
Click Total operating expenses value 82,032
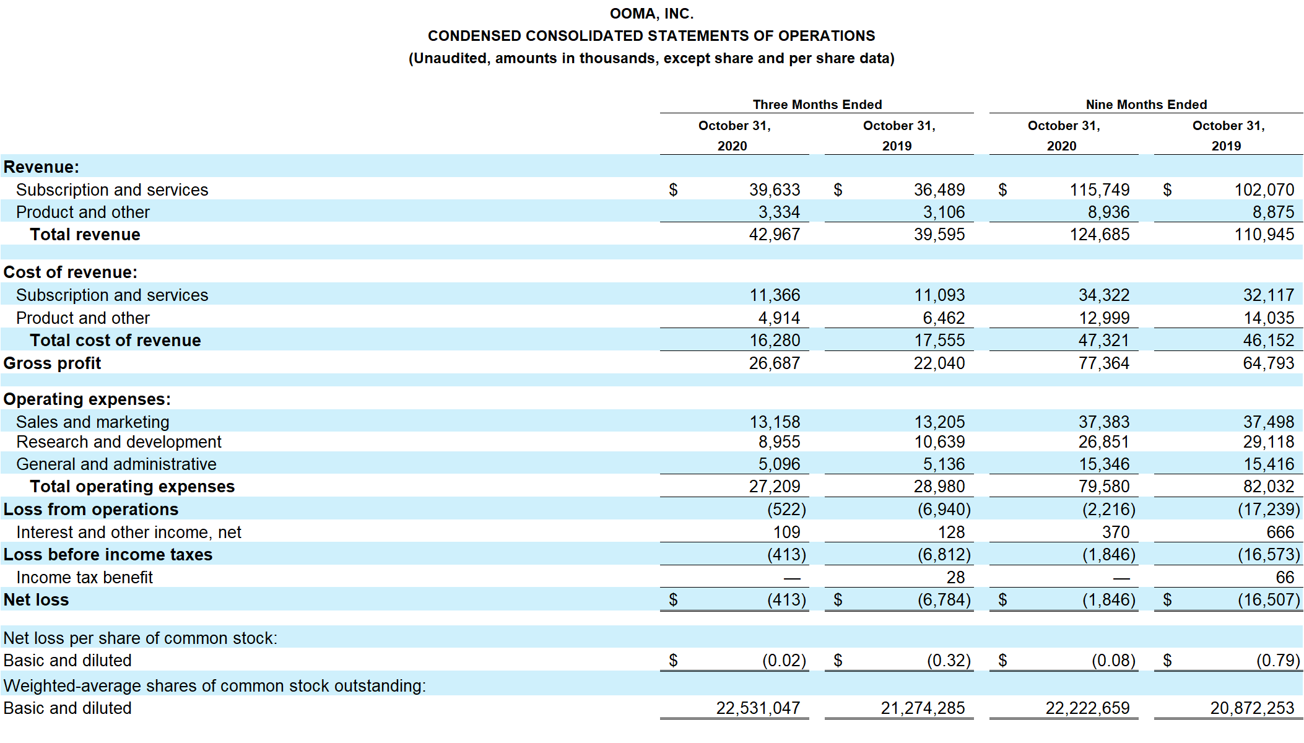coord(1268,487)
